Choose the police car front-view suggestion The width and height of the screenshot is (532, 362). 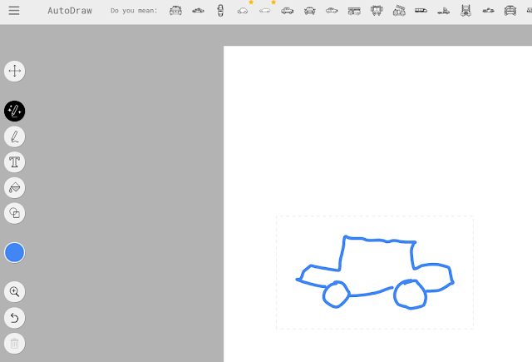pos(175,11)
